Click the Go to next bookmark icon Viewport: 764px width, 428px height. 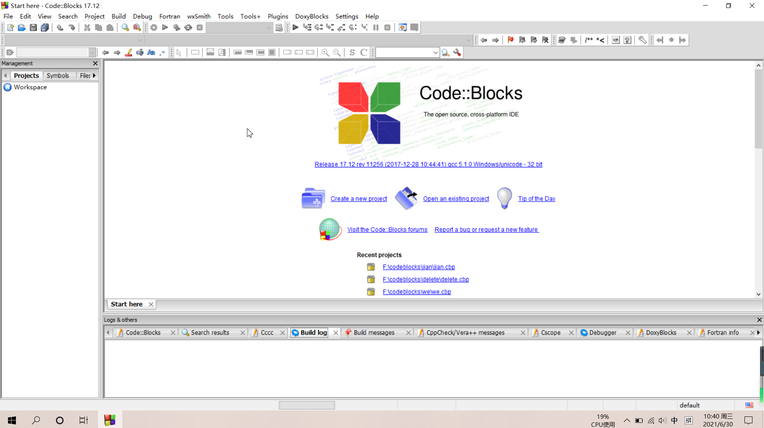(534, 40)
